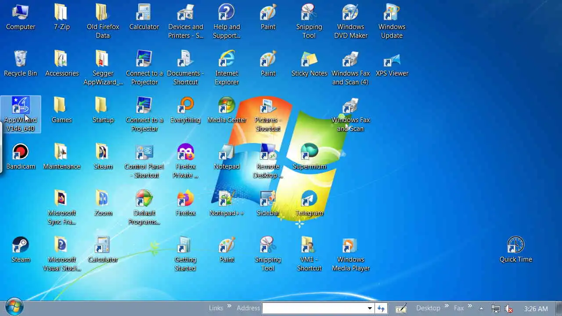Click the muted volume tray icon
The height and width of the screenshot is (316, 562).
pos(509,309)
